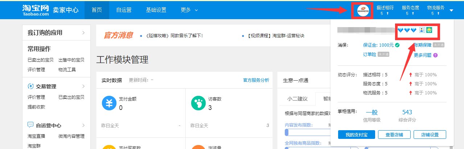The height and width of the screenshot is (149, 464).
Task: Open 提前收款 link
Action: point(36,107)
